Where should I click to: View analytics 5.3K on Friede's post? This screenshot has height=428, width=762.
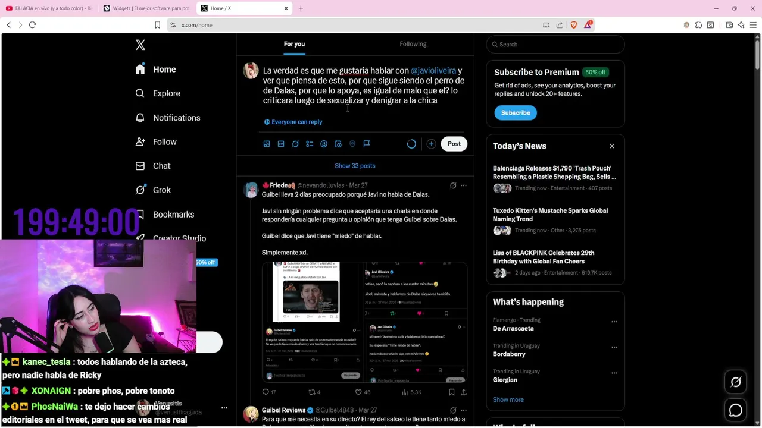click(412, 392)
